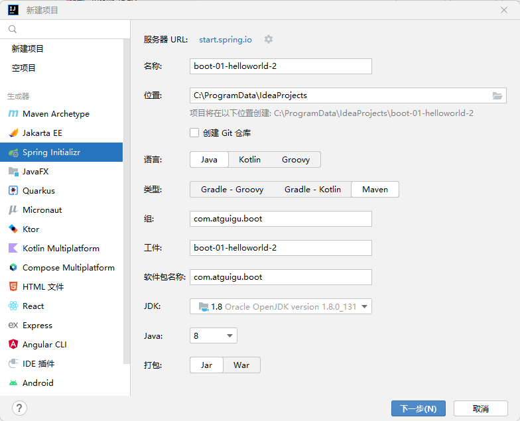Select Quarkus generator entry
520x421 pixels.
tap(61, 191)
